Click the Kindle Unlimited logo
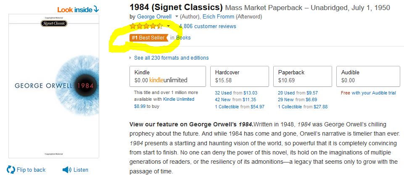 tap(168, 80)
